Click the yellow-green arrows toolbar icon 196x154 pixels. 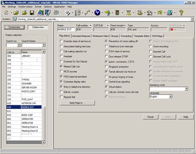(x=108, y=13)
